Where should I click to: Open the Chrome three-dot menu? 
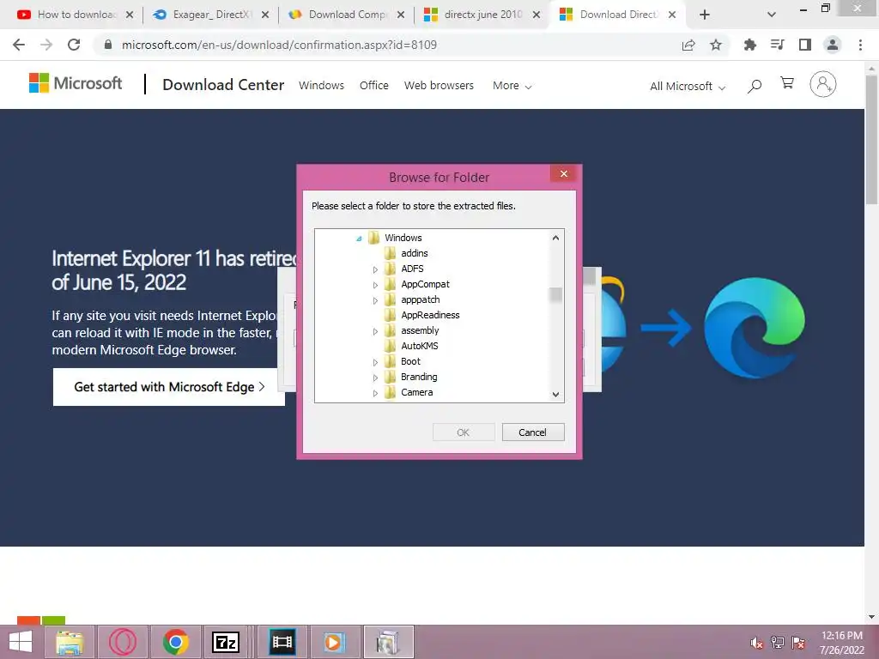(x=860, y=45)
